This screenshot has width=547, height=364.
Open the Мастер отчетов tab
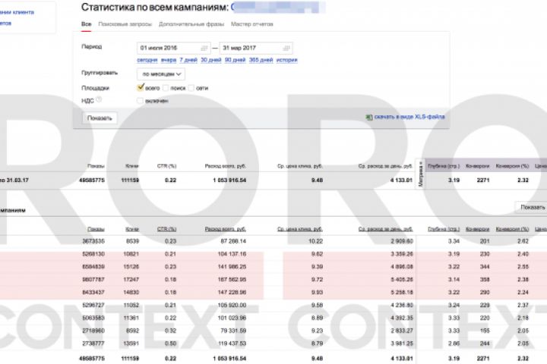coord(252,24)
